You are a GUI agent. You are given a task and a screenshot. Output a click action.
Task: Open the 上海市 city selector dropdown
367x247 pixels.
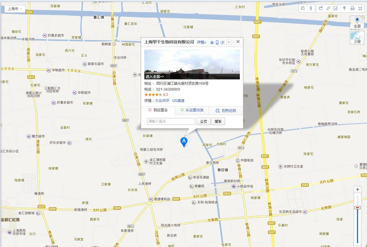pos(15,9)
